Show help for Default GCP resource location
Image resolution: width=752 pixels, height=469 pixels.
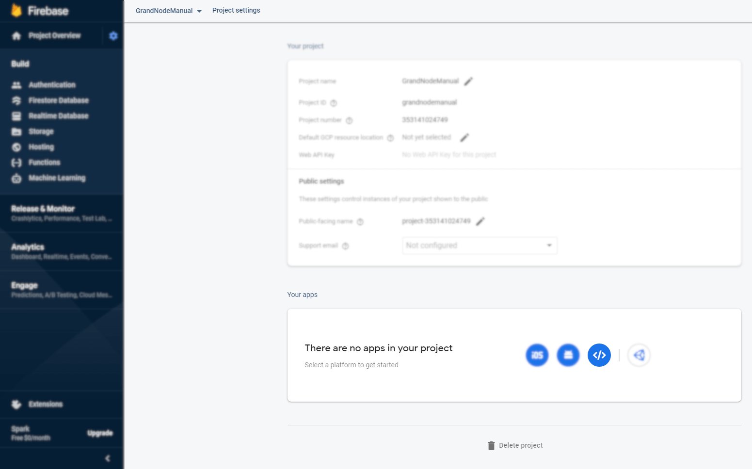(390, 138)
